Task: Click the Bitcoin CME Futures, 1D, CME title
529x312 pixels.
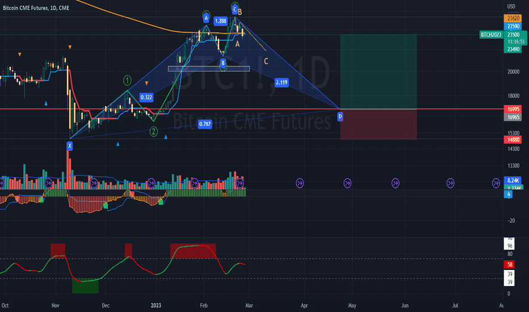Action: [36, 8]
